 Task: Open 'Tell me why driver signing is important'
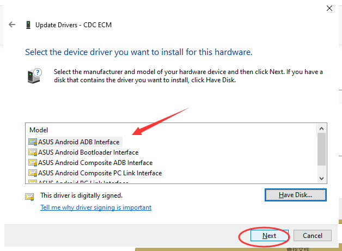point(96,207)
